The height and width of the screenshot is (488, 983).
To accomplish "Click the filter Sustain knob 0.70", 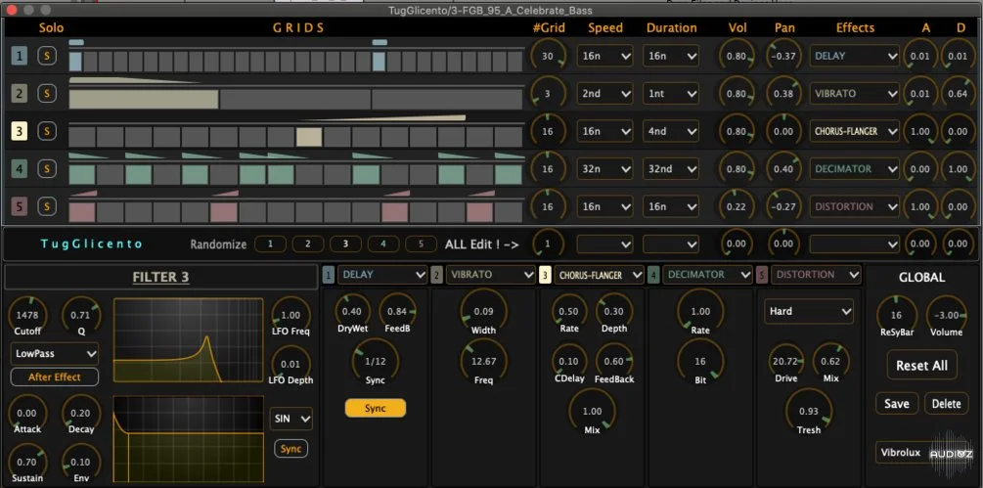I will [x=27, y=463].
